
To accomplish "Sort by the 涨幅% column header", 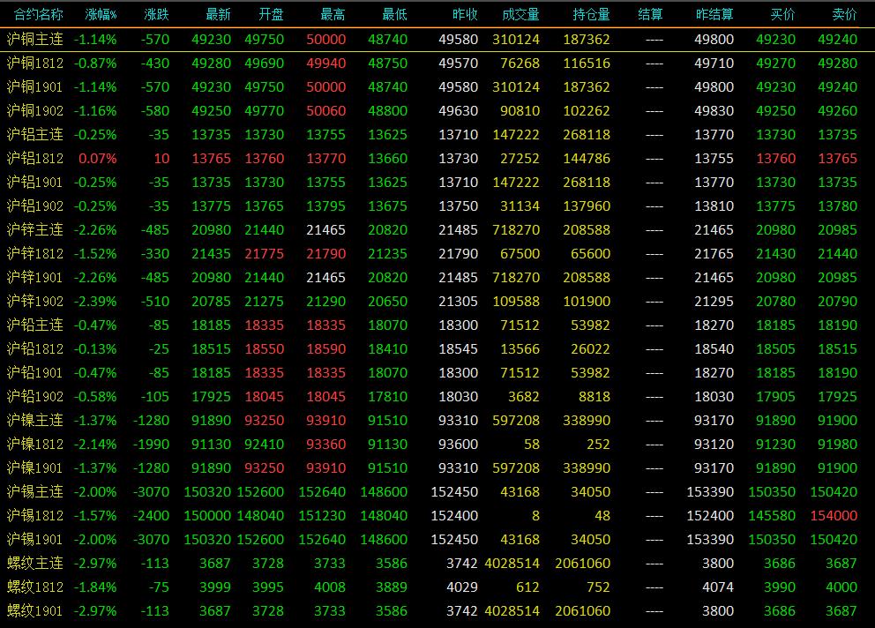I will [x=101, y=14].
